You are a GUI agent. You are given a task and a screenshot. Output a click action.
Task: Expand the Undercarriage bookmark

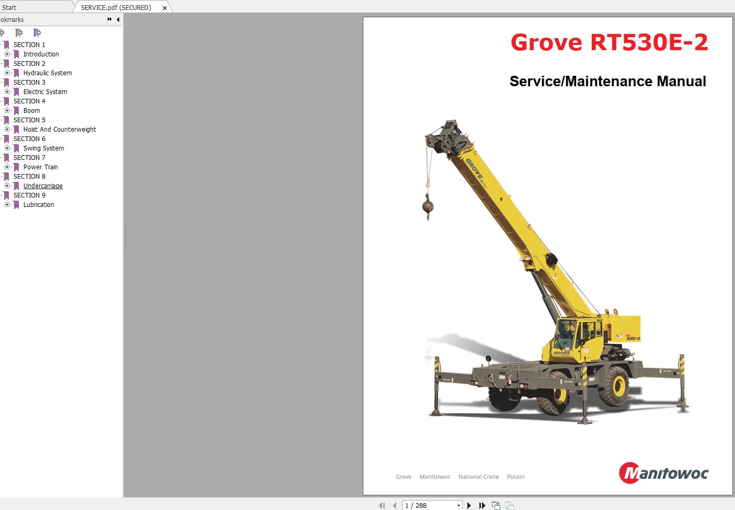point(7,186)
